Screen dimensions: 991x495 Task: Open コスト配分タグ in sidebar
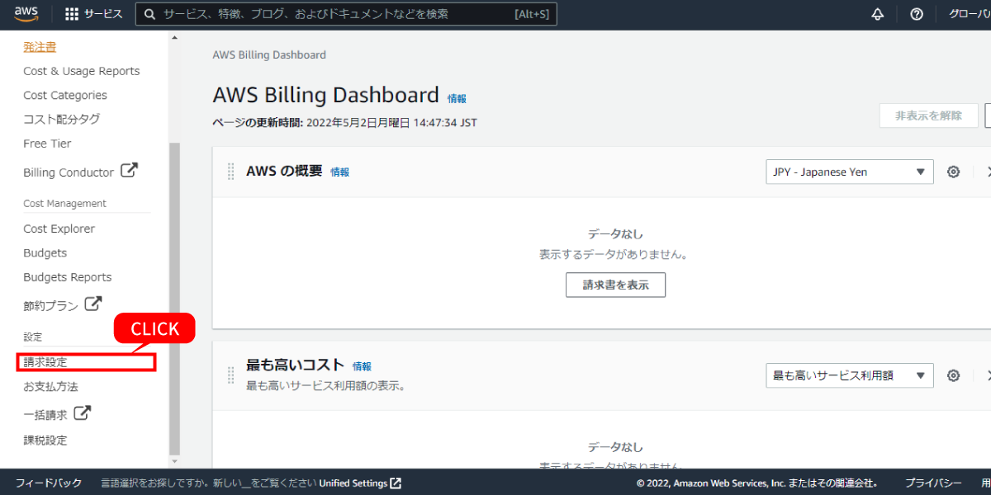point(62,119)
